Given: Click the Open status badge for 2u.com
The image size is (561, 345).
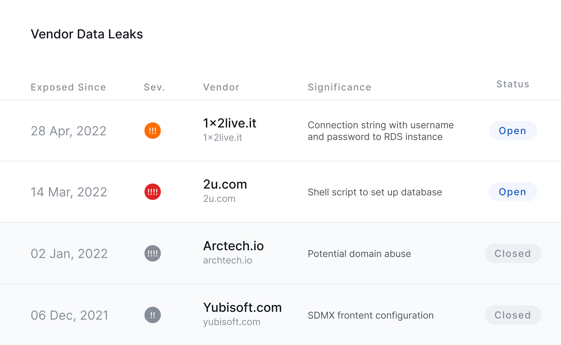Looking at the screenshot, I should tap(513, 192).
